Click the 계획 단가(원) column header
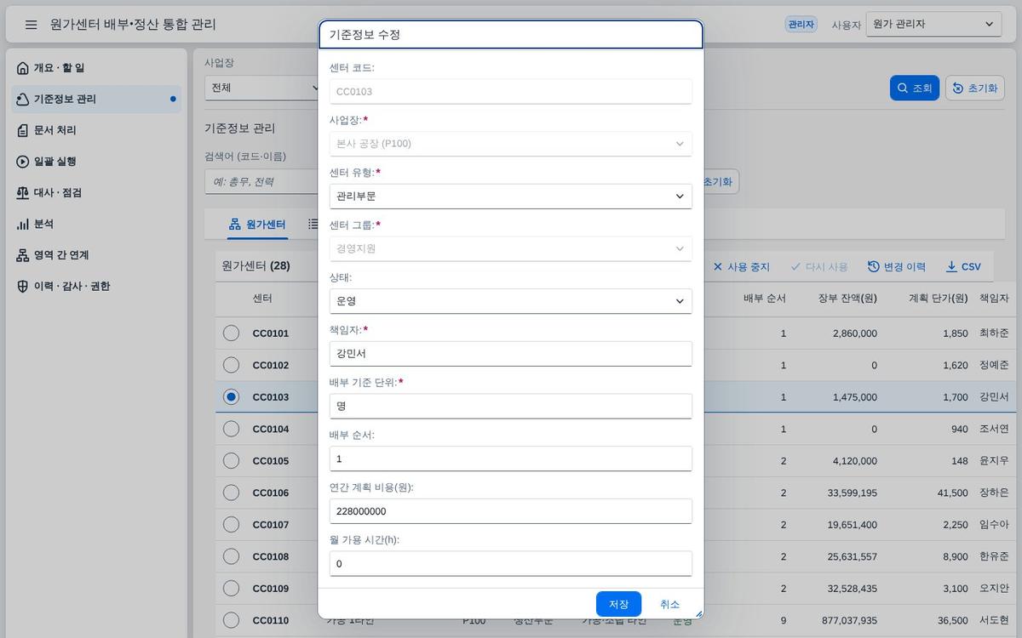Image resolution: width=1022 pixels, height=638 pixels. click(x=938, y=299)
